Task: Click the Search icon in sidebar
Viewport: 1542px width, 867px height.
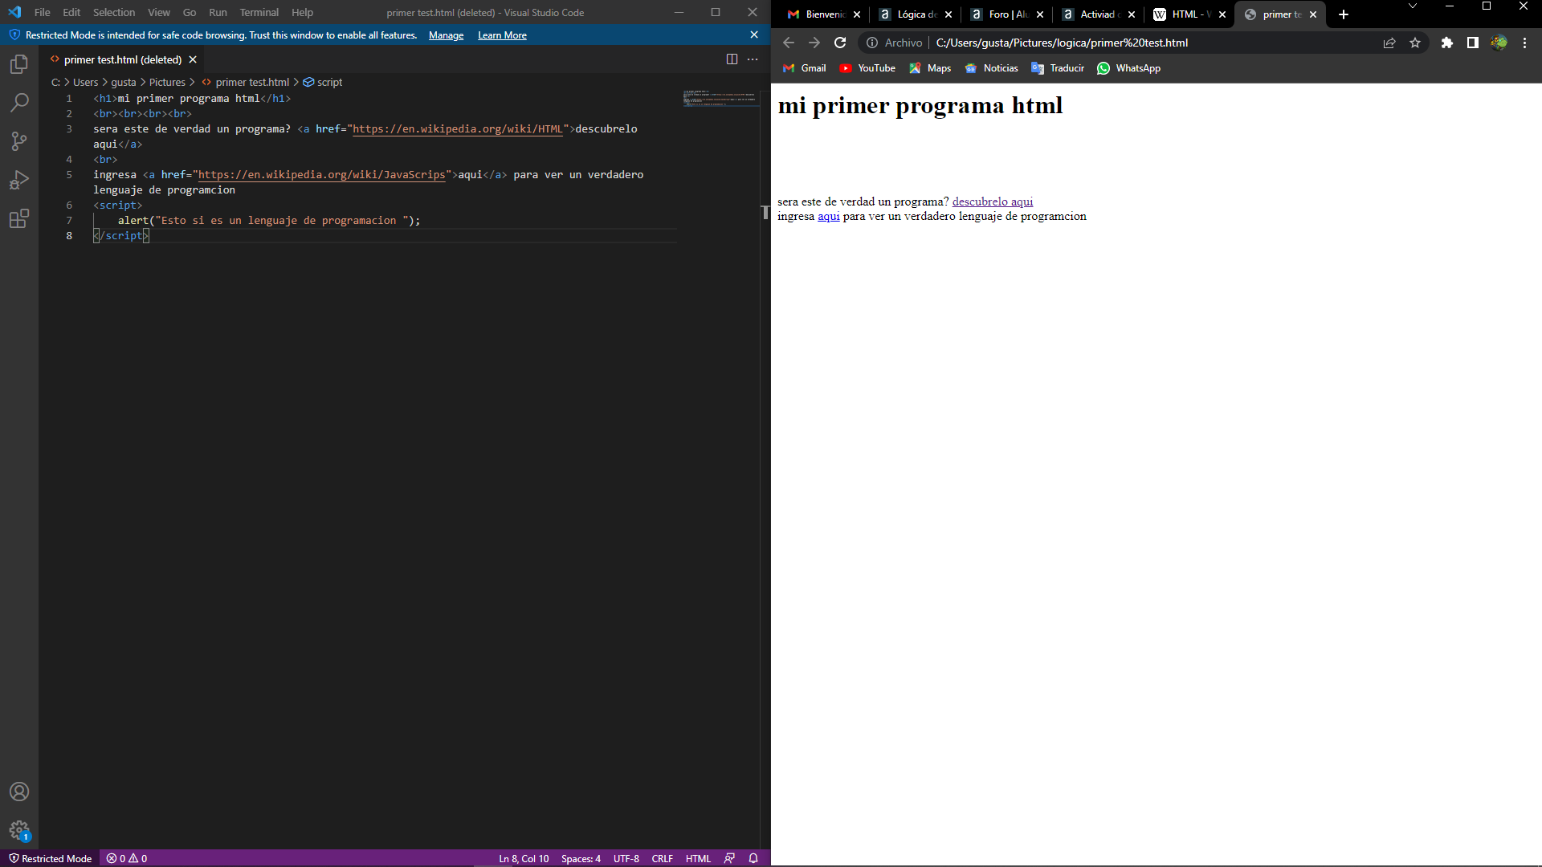Action: [19, 100]
